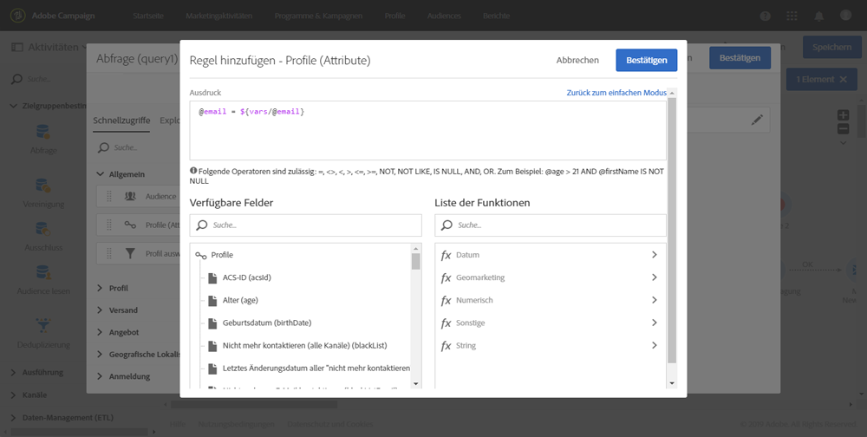Select the ACS-ID (acsId) field icon

(x=212, y=277)
